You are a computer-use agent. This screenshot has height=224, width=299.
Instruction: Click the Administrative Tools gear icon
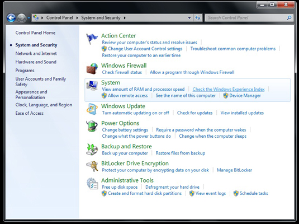92,184
